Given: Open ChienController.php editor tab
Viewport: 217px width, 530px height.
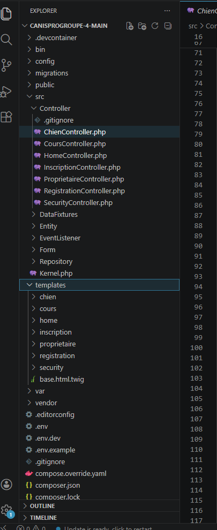Looking at the screenshot, I should [x=202, y=11].
